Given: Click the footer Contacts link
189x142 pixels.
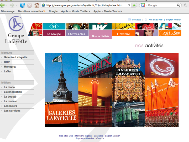Looking at the screenshot, I should point(98,136).
